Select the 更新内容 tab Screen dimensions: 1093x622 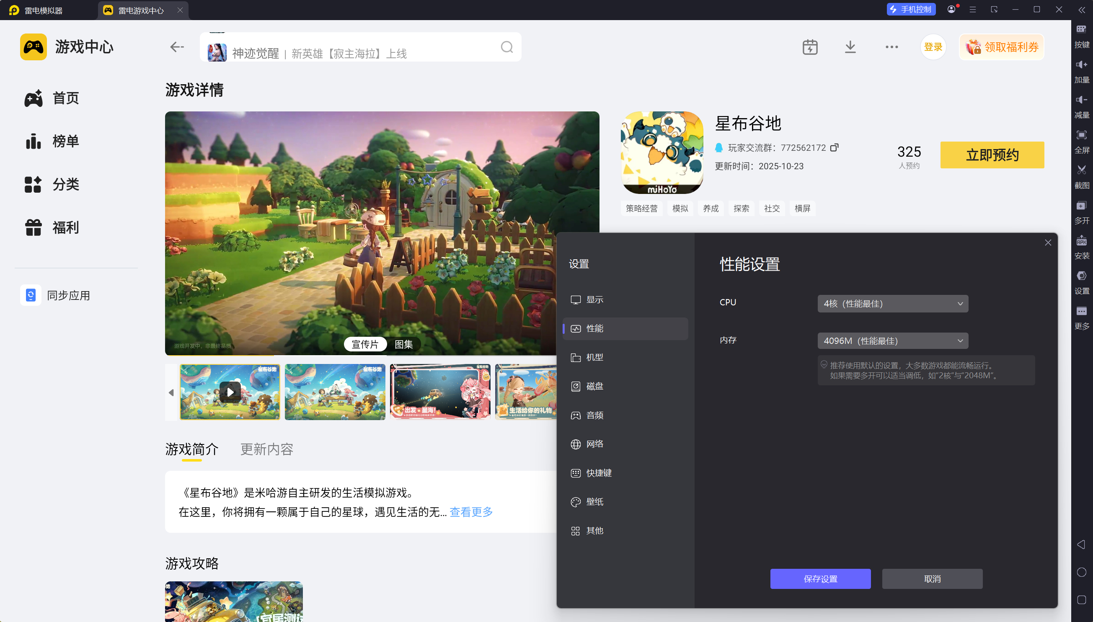266,449
